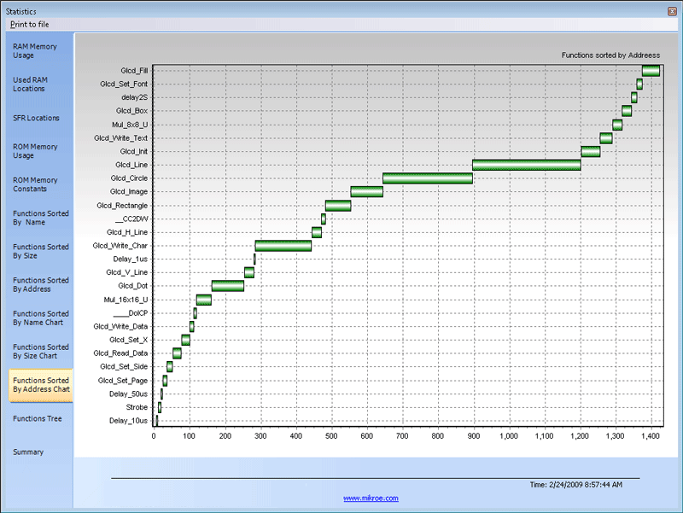Click the Functions sorted by Addreess title
683x513 pixels.
pos(610,55)
